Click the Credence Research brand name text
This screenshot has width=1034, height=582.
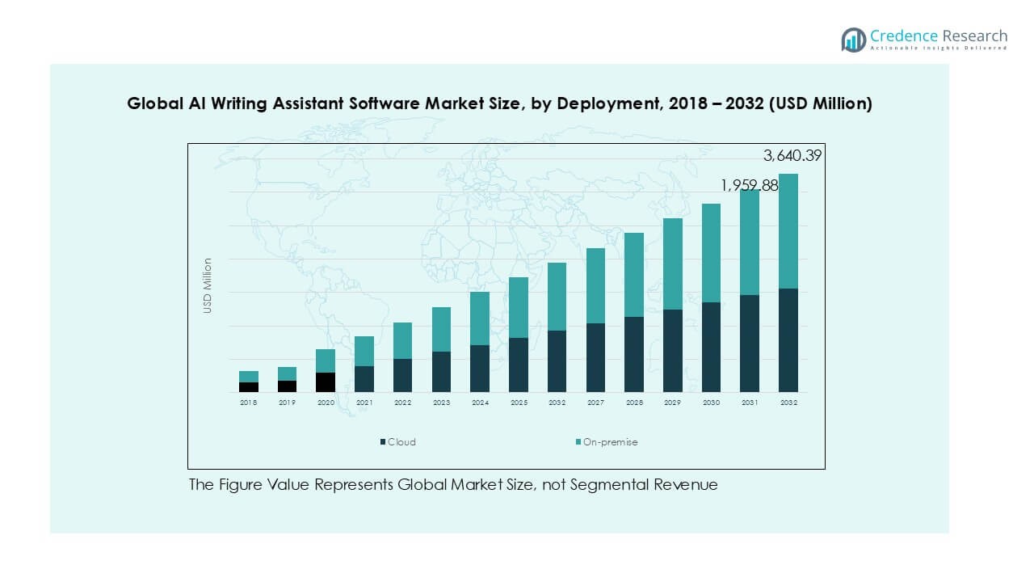click(939, 36)
